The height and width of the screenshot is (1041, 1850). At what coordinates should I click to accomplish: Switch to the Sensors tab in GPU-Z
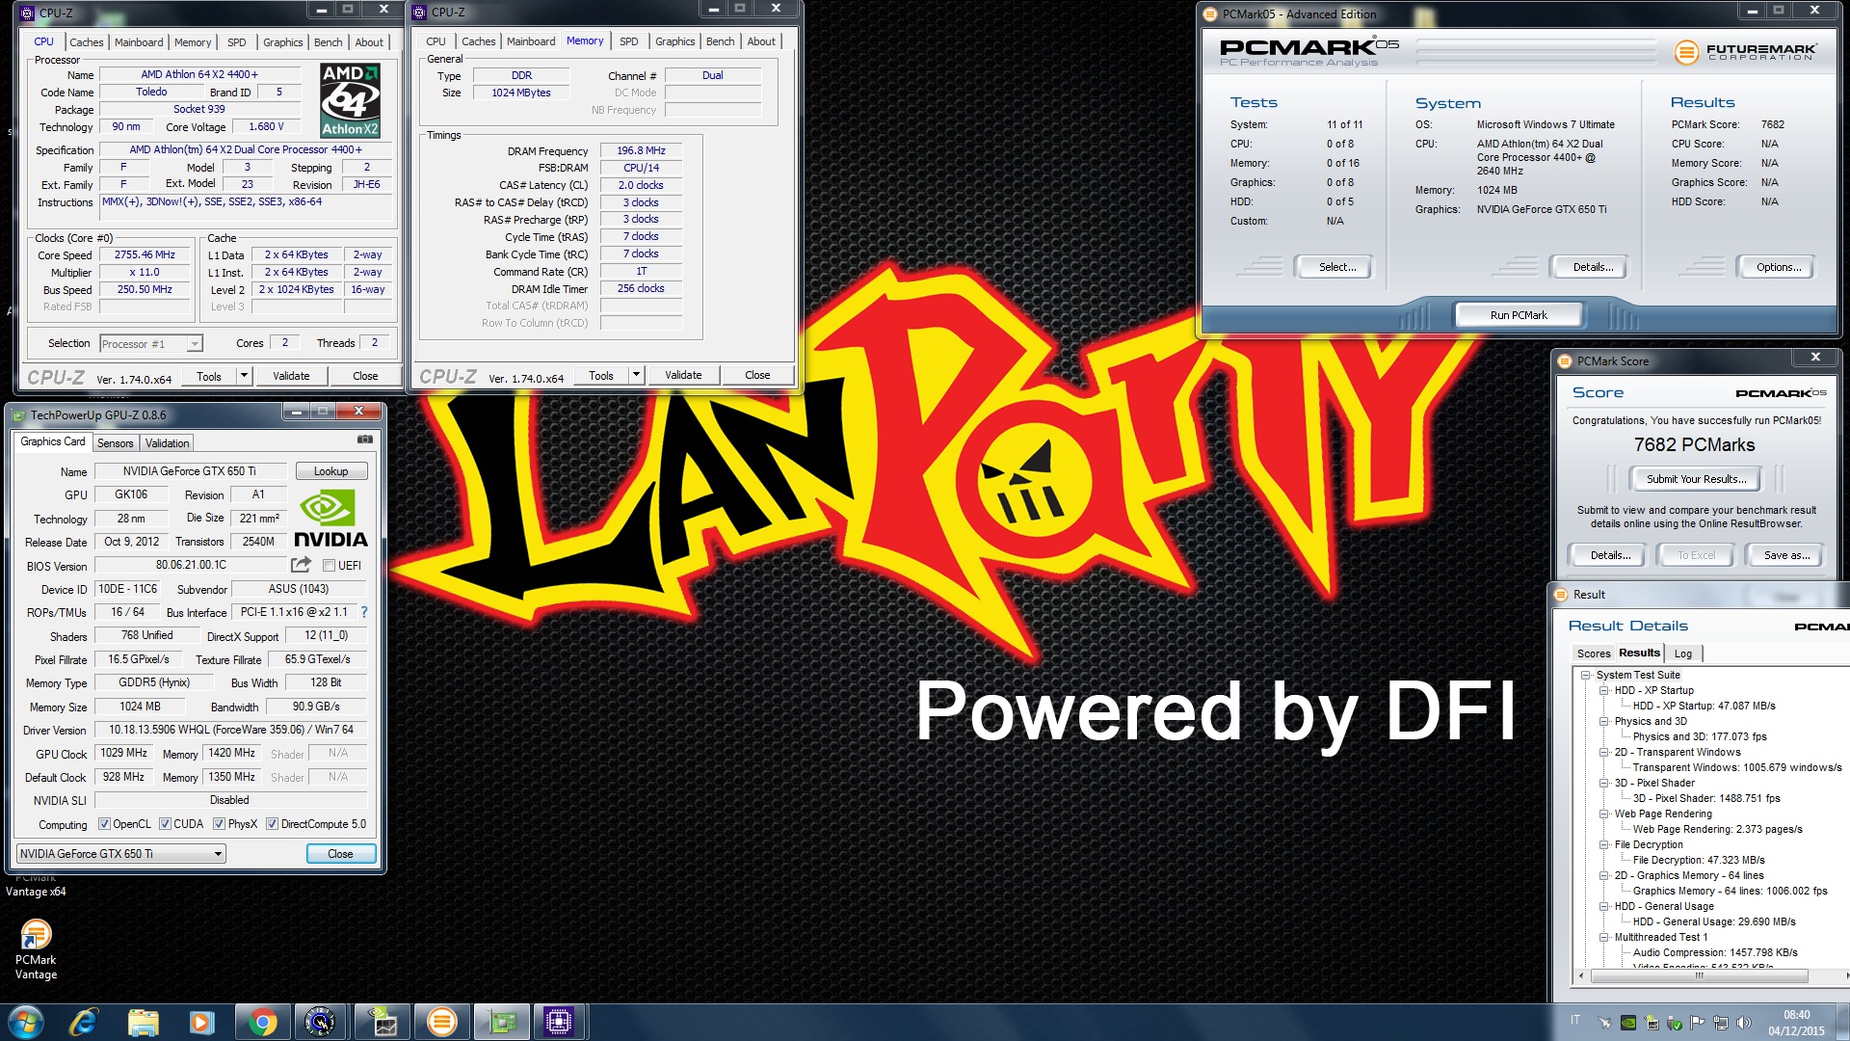coord(115,443)
